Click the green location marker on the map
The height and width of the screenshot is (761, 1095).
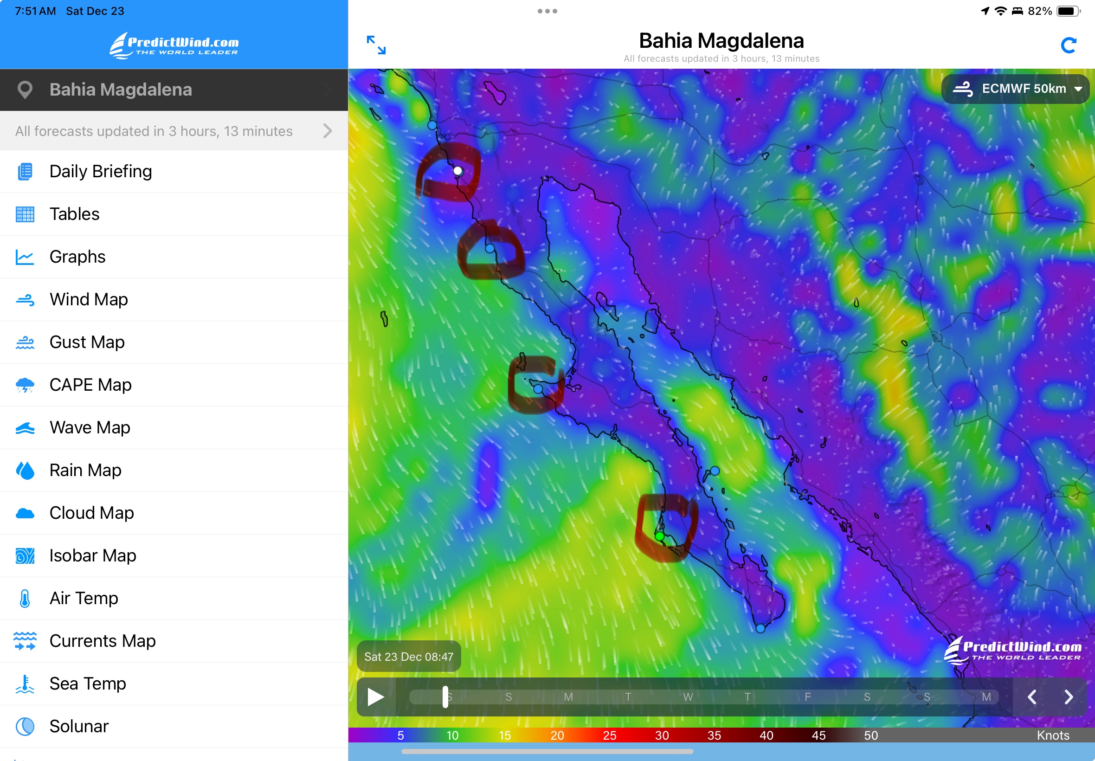660,536
